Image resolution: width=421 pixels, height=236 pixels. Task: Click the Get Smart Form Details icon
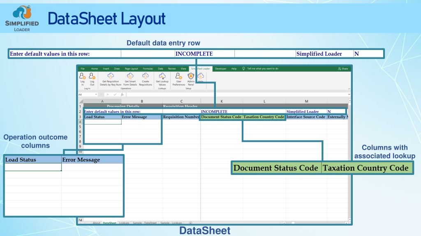130,76
